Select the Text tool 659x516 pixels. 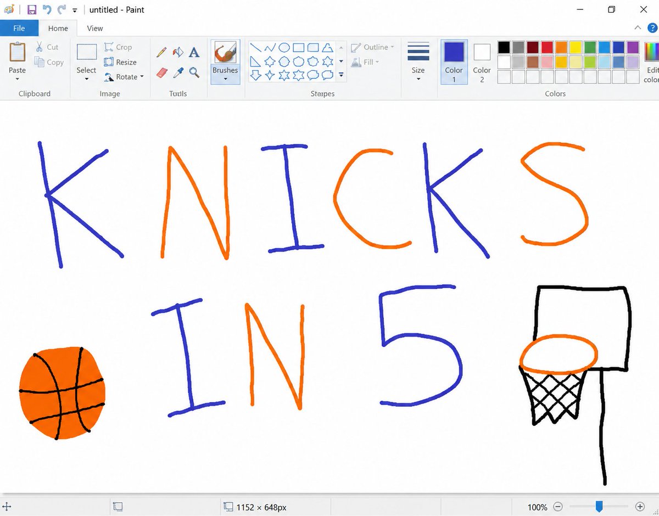[x=194, y=52]
